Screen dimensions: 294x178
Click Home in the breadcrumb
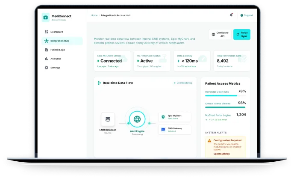pos(94,15)
